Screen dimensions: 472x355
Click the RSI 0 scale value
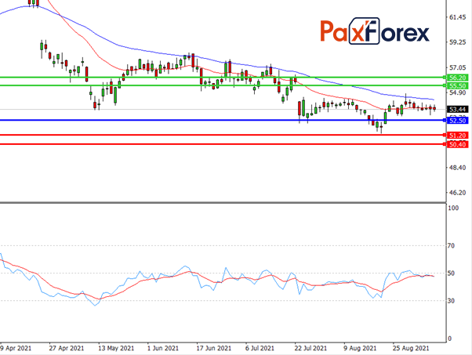tap(449, 339)
